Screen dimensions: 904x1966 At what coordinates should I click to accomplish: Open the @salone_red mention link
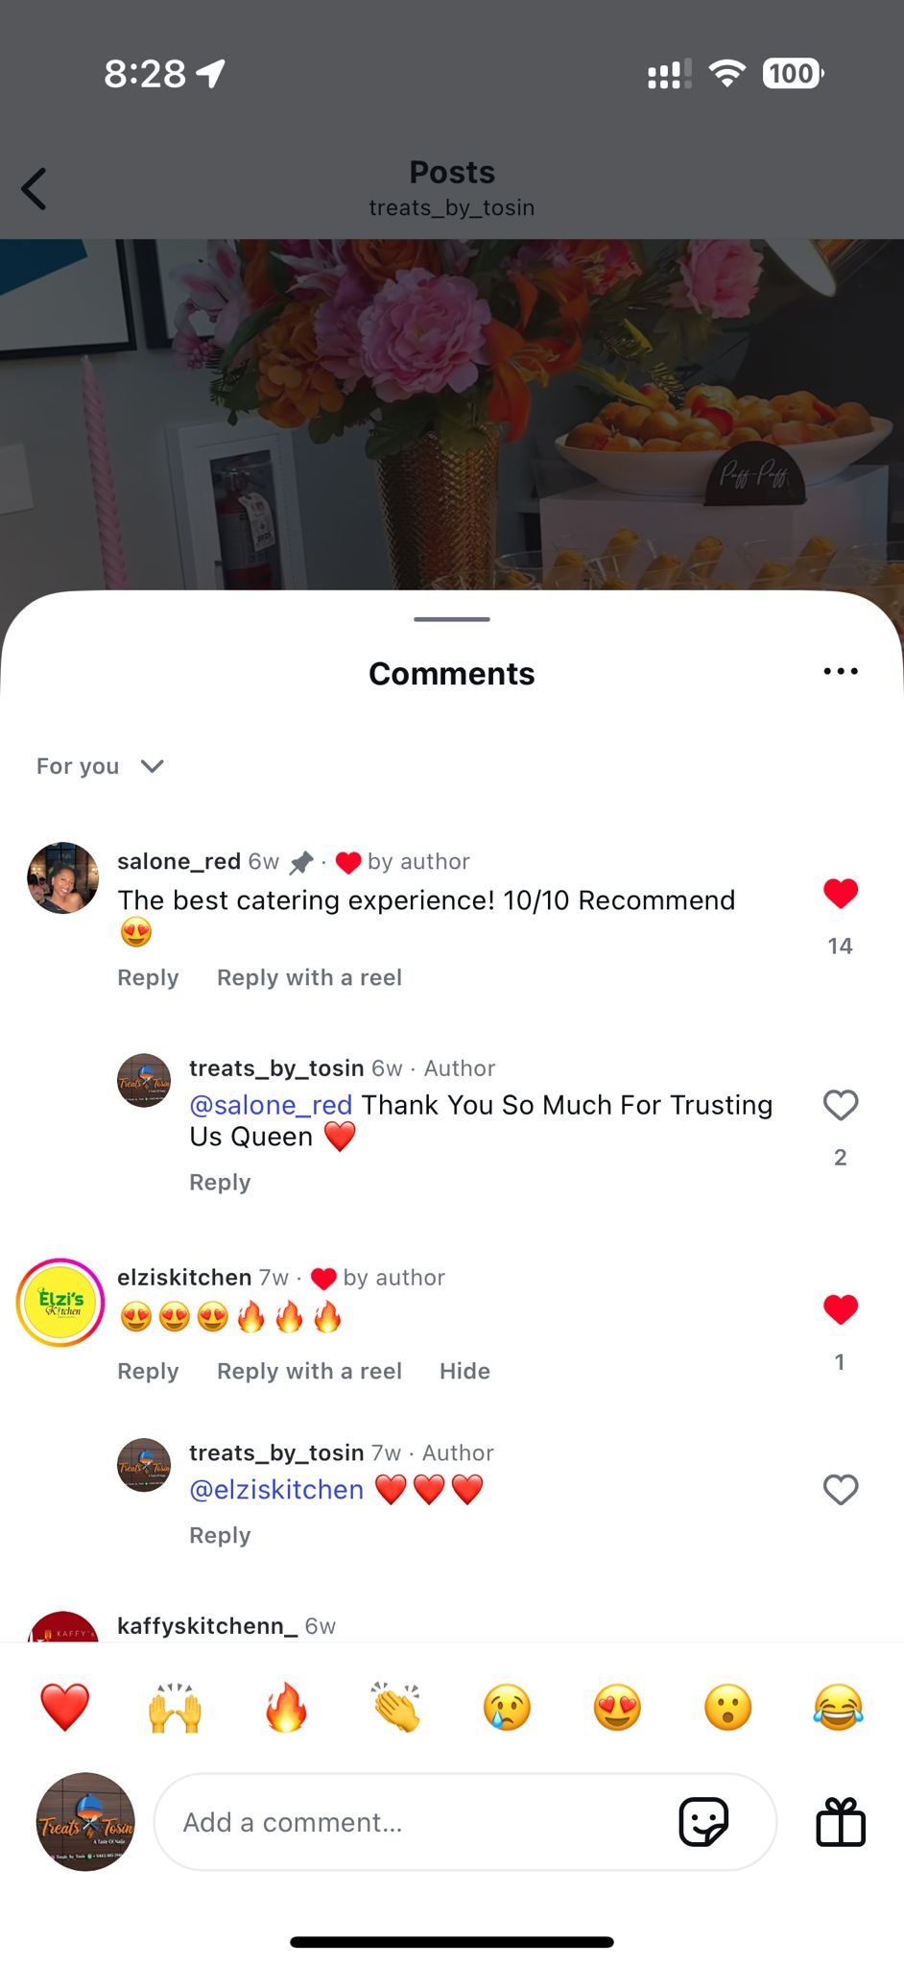point(271,1105)
